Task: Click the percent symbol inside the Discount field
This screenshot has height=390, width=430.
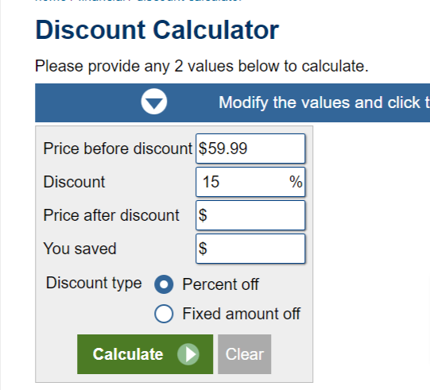Action: tap(296, 182)
